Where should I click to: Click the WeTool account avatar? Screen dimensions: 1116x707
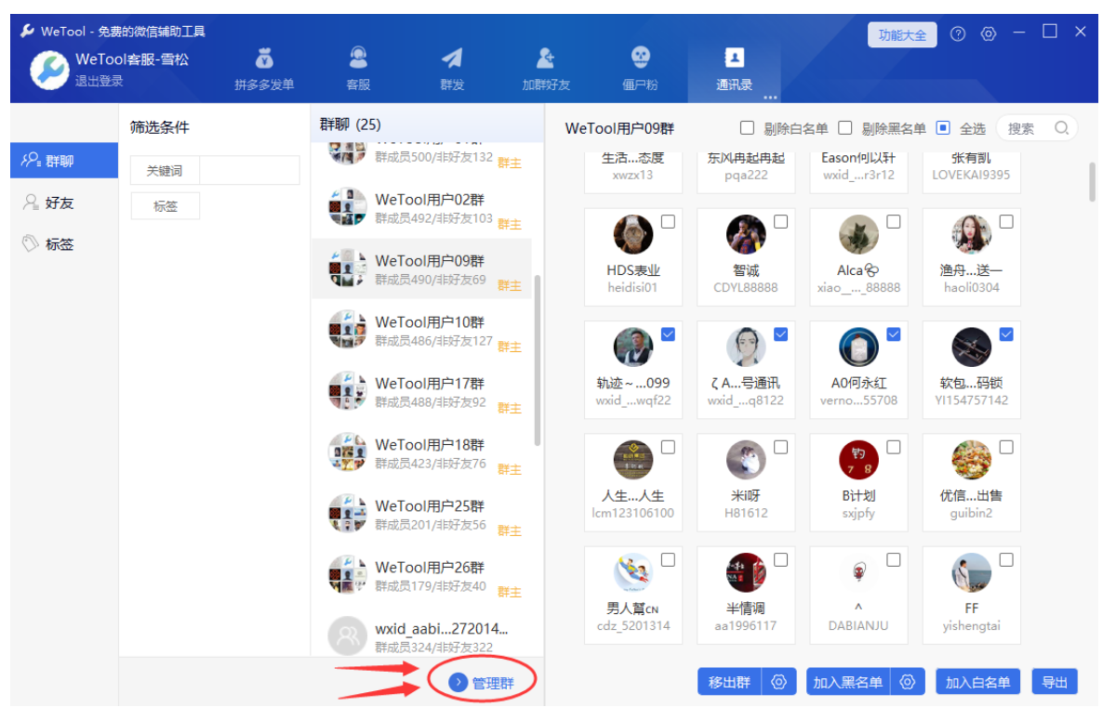pos(49,70)
